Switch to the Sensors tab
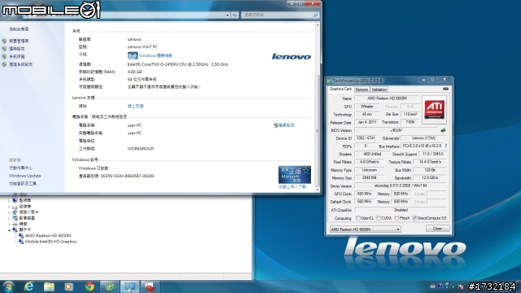 pyautogui.click(x=361, y=90)
